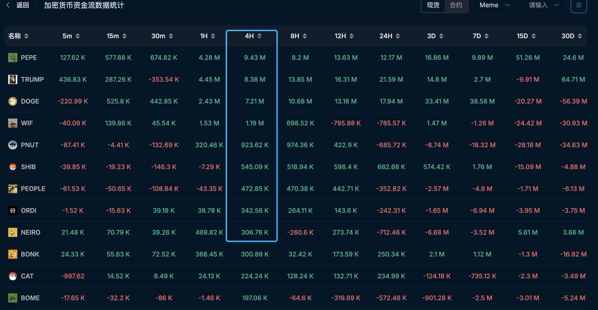Click the PNUT token name
598x310 pixels.
point(30,145)
